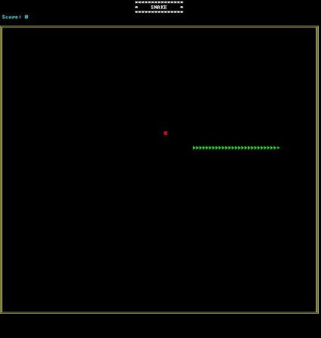321x338 pixels.
Task: Click the bottom-right corner of the yellow border
Action: 317,312
